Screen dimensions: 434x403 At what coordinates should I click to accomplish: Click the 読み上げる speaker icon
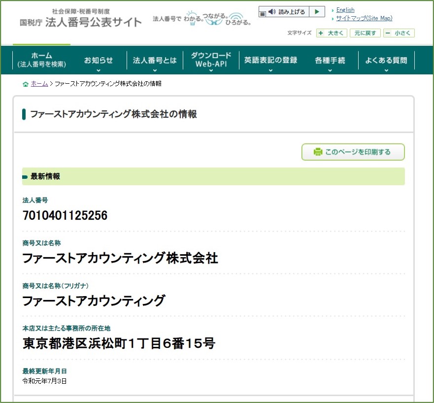(272, 12)
